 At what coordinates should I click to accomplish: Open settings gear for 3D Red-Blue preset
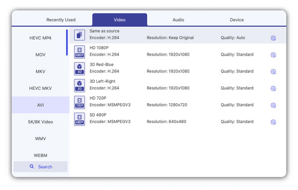coord(273,71)
